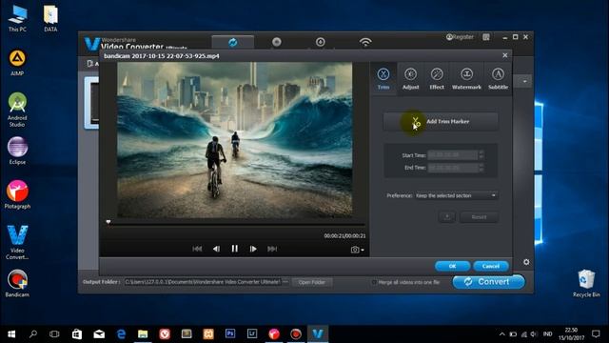
Task: Open the Eclipse desktop icon
Action: (x=17, y=151)
